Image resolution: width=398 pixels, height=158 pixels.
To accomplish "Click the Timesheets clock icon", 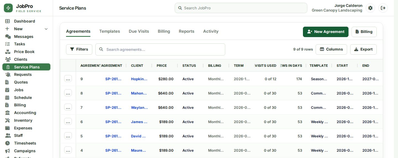I will (x=7, y=143).
